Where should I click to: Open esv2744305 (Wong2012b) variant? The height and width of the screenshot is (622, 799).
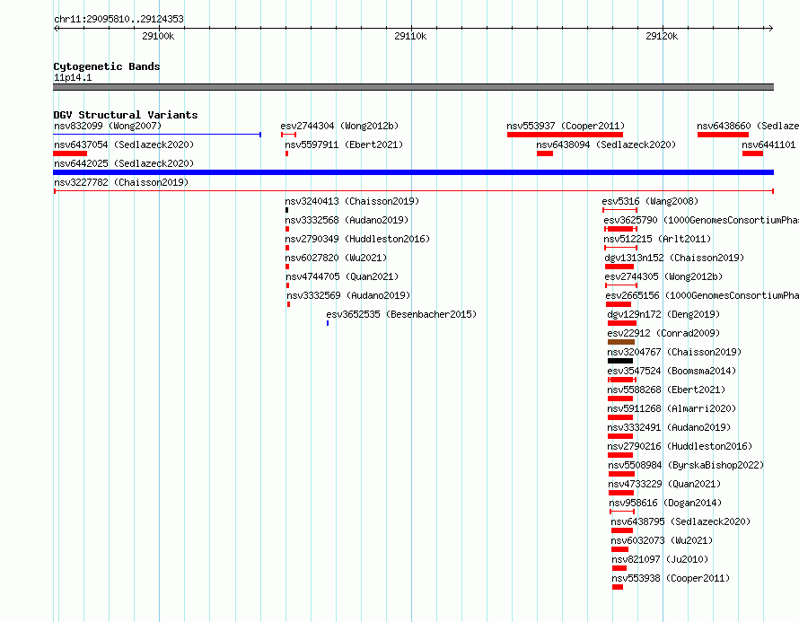click(x=663, y=276)
